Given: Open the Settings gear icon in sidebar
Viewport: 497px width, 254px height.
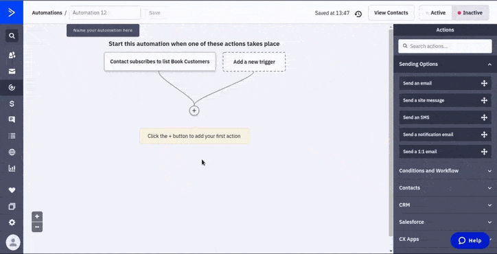Looking at the screenshot, I should 12,222.
